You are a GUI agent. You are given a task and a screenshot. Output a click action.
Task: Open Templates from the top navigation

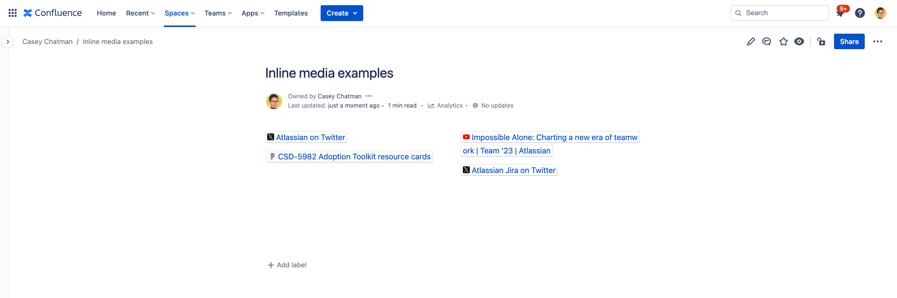coord(291,13)
